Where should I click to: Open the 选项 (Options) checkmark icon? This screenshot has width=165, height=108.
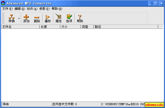(x=69, y=18)
